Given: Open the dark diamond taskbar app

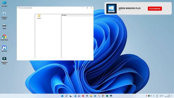Looking at the screenshot, I should pyautogui.click(x=87, y=96).
